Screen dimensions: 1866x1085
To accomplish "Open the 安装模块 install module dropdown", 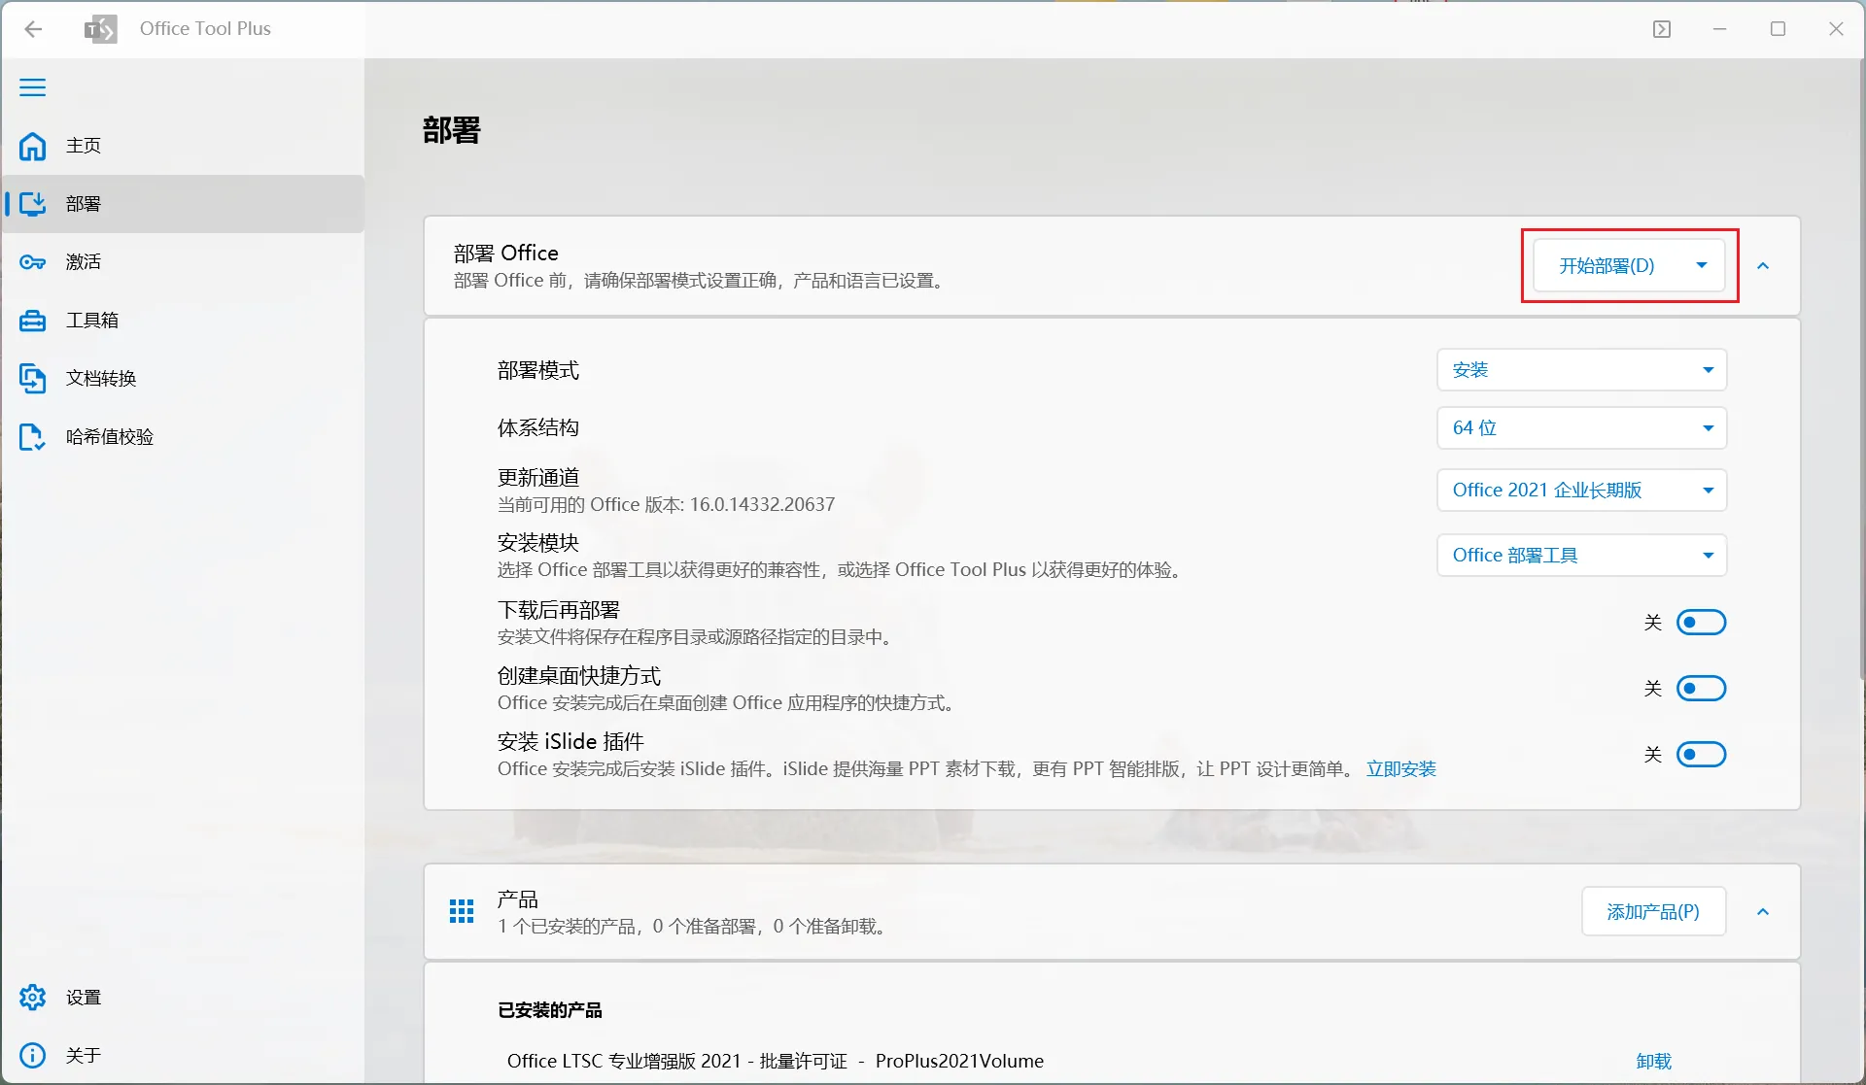I will 1581,555.
